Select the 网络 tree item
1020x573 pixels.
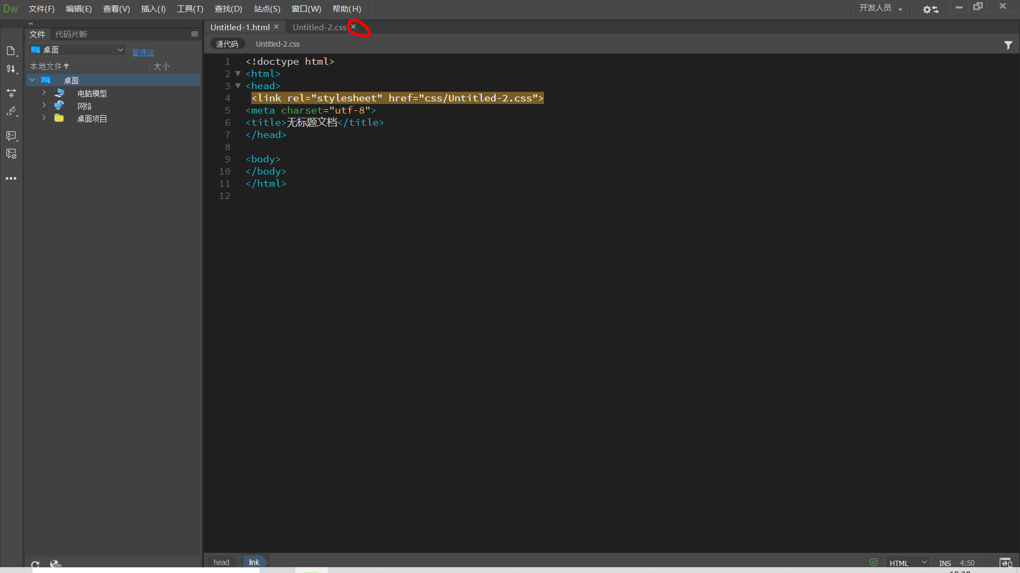84,106
